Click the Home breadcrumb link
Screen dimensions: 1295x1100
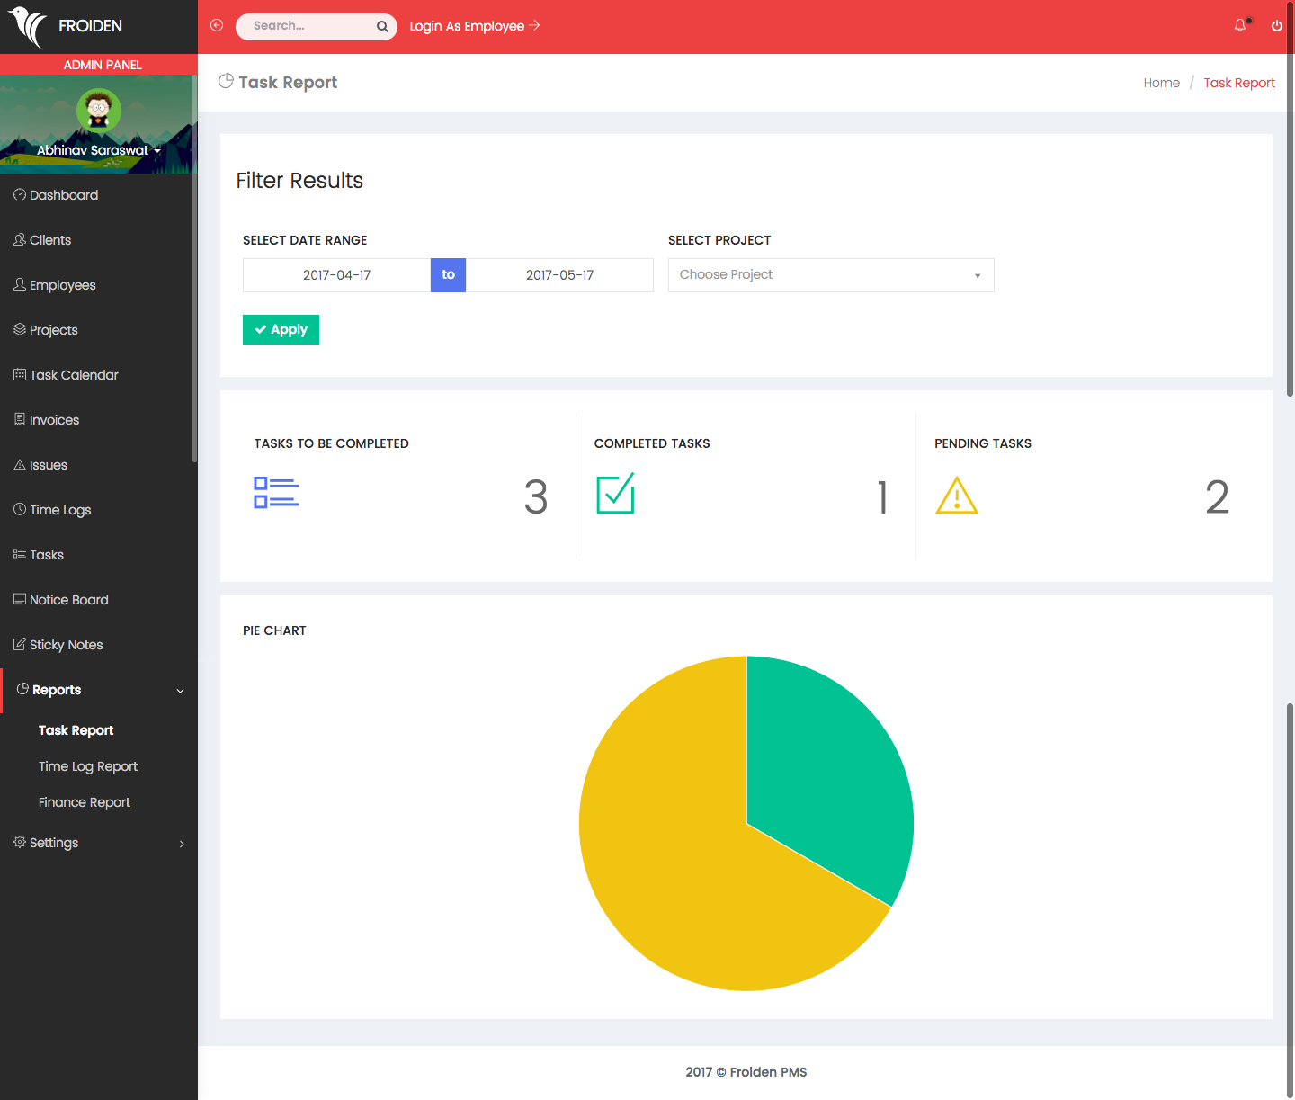pyautogui.click(x=1161, y=83)
